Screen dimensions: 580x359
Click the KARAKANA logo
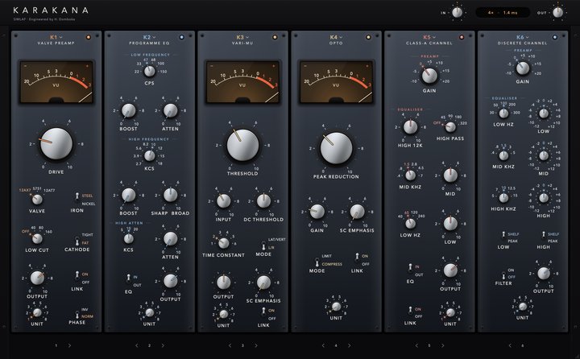(x=51, y=10)
